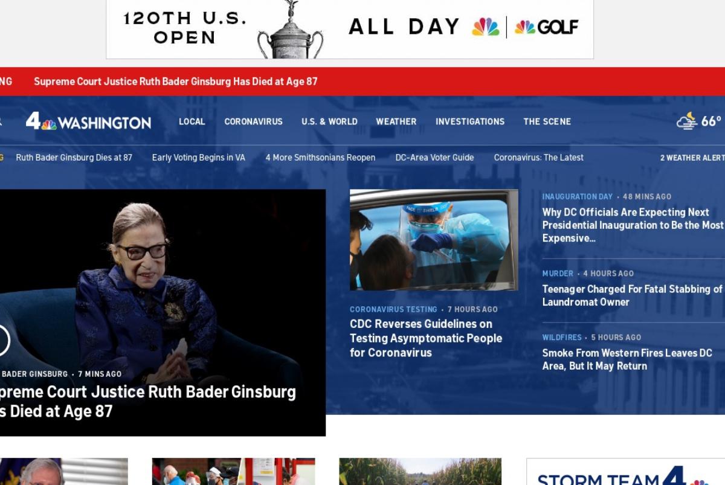Screen dimensions: 725x485
Task: Click the NBC Golf logo in the banner ad
Action: 546,27
